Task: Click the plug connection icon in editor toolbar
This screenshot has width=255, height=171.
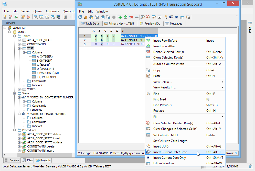Action: pos(86,17)
